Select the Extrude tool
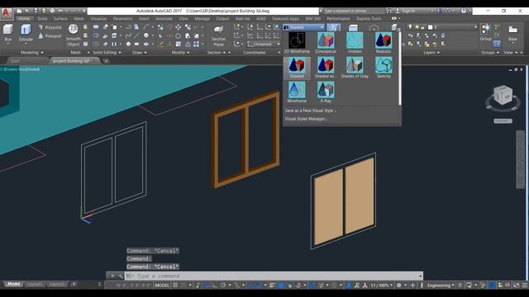The width and height of the screenshot is (529, 297). (x=26, y=33)
